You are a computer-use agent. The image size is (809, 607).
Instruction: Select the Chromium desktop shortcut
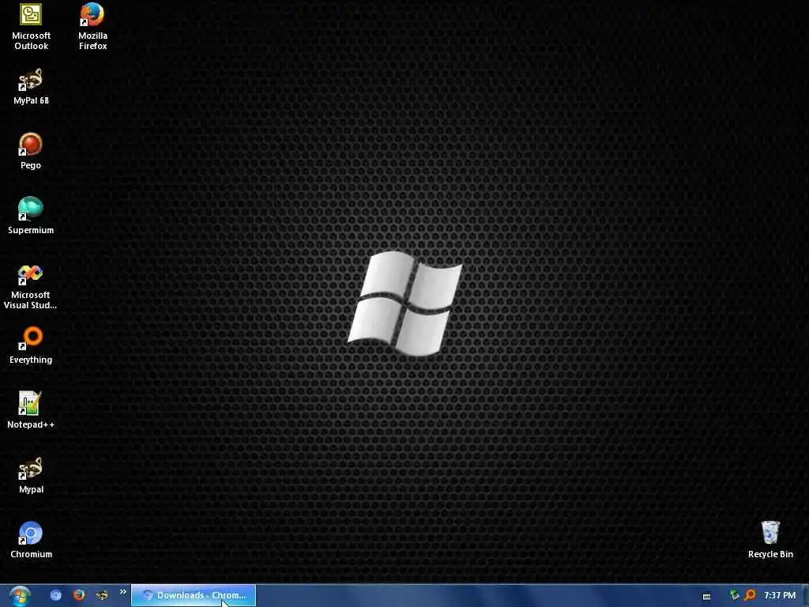tap(31, 540)
